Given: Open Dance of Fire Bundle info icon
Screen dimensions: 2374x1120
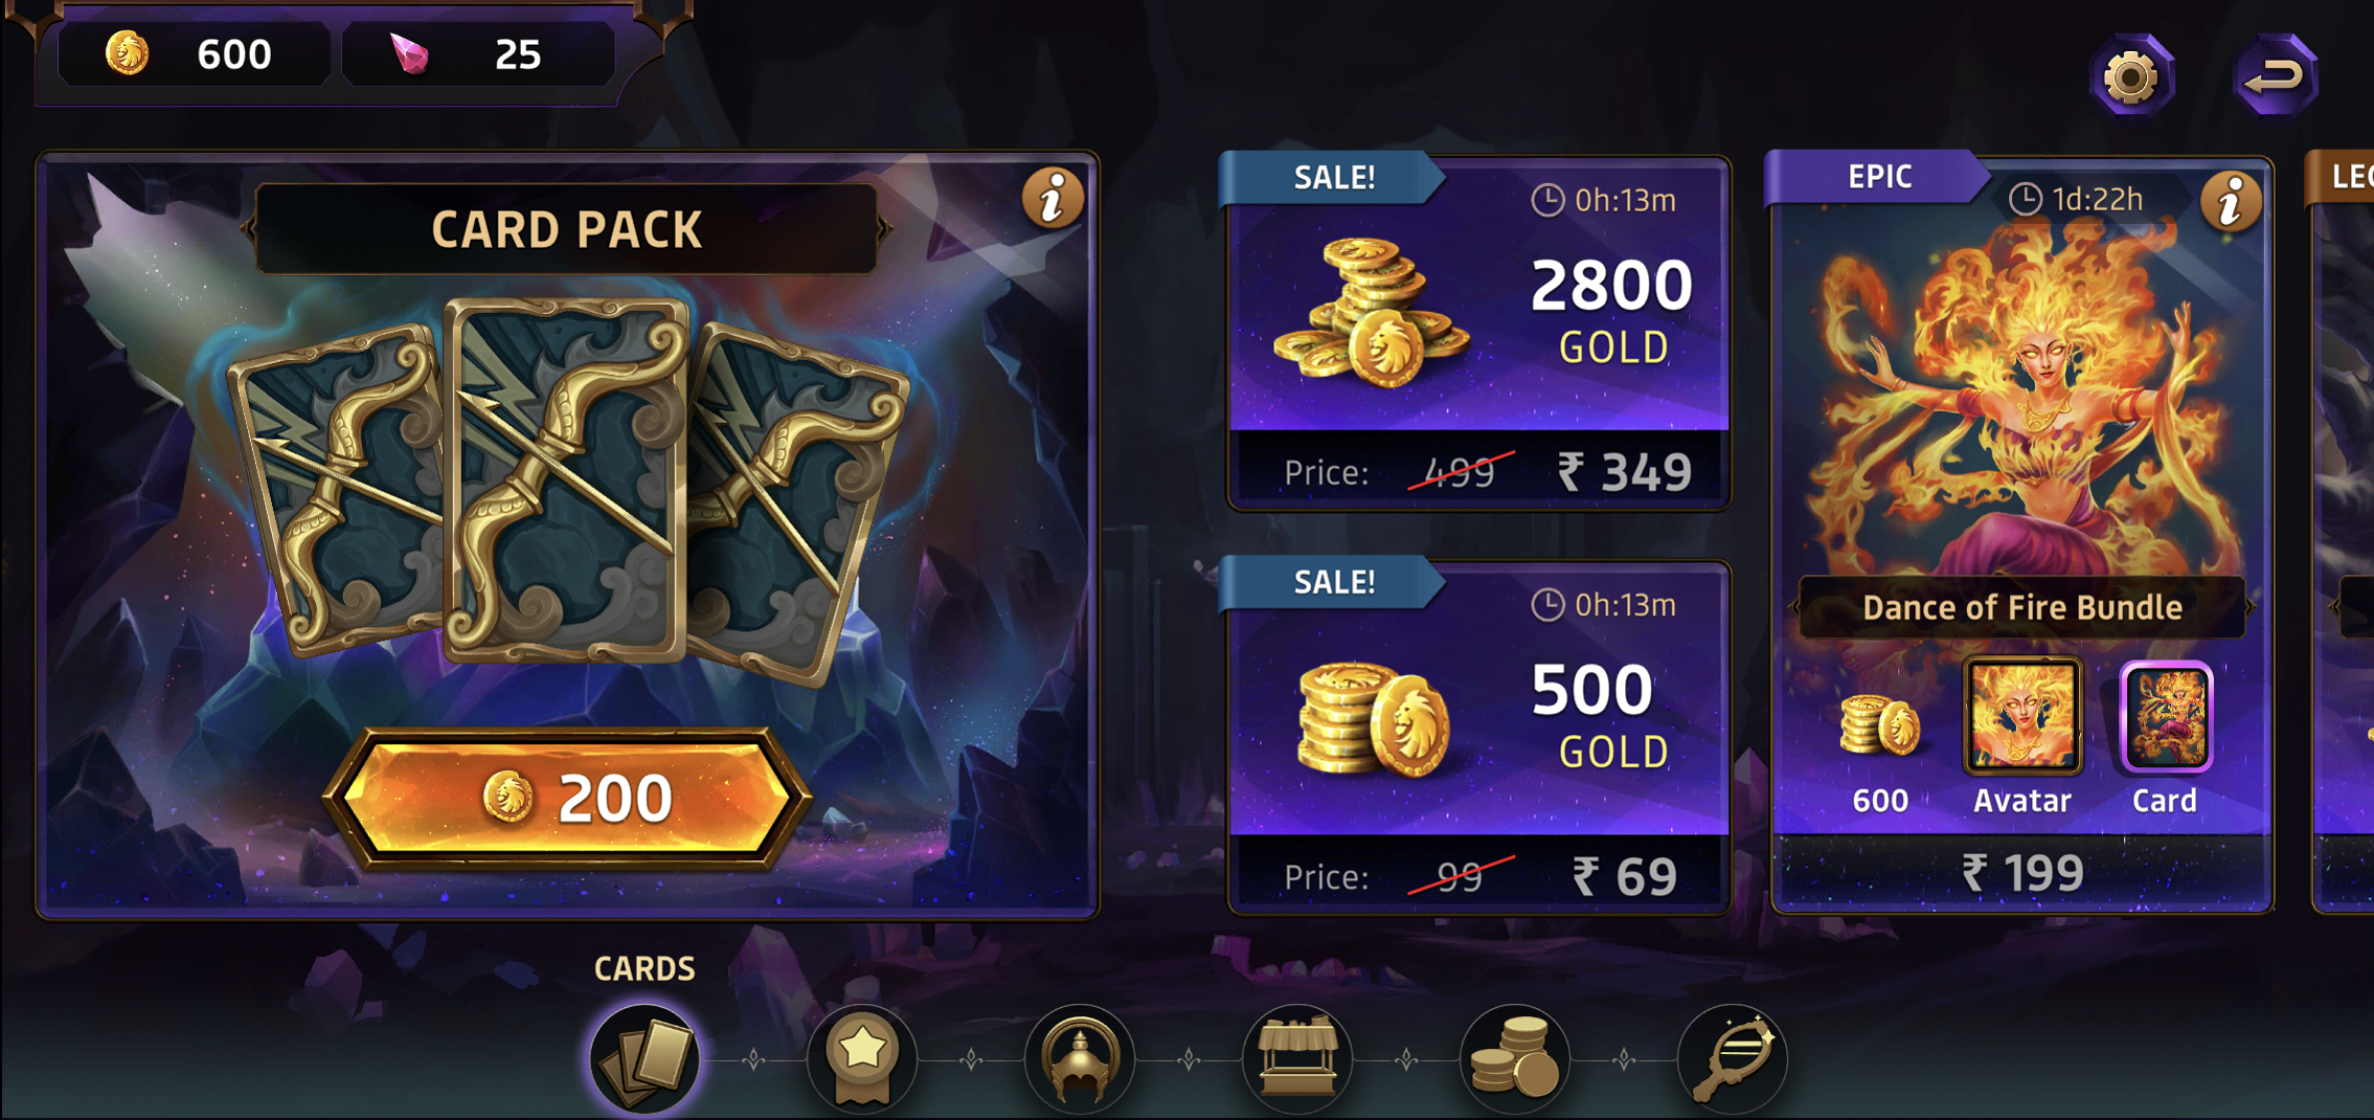Looking at the screenshot, I should pos(2230,203).
